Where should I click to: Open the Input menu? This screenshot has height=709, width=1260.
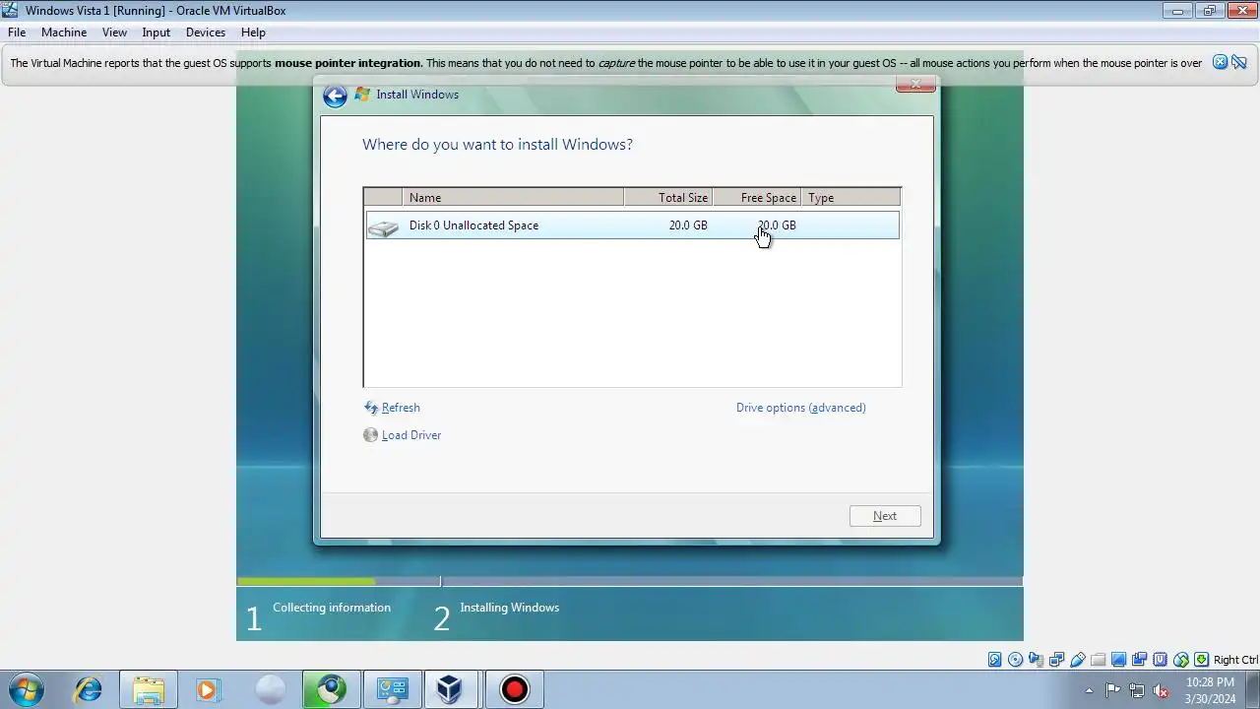coord(156,32)
